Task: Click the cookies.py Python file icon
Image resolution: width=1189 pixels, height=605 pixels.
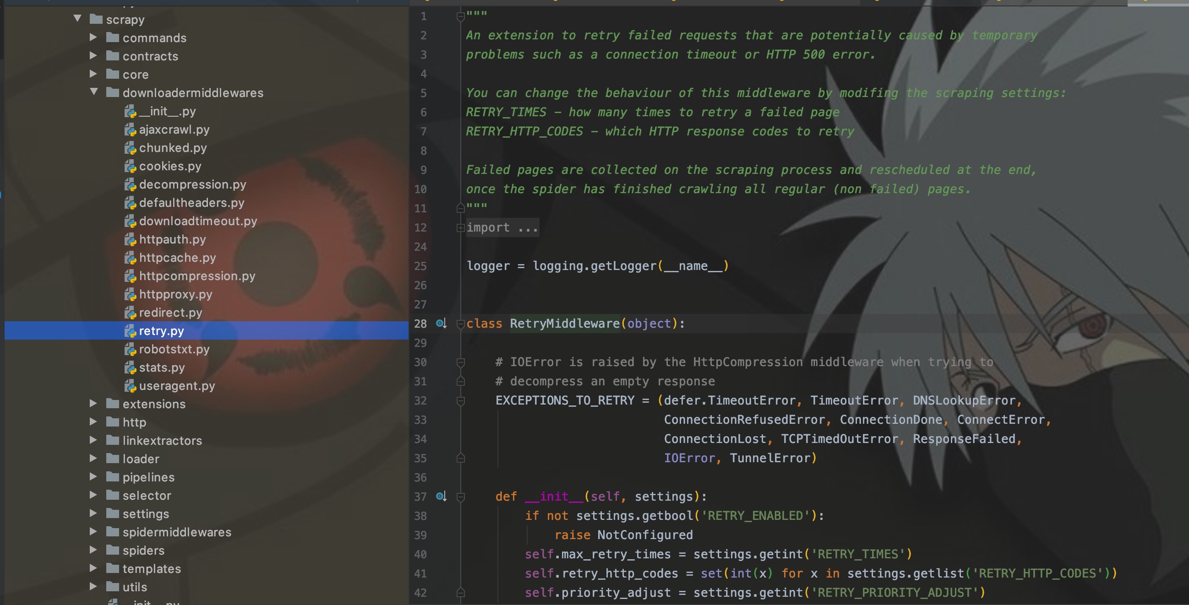Action: (x=130, y=166)
